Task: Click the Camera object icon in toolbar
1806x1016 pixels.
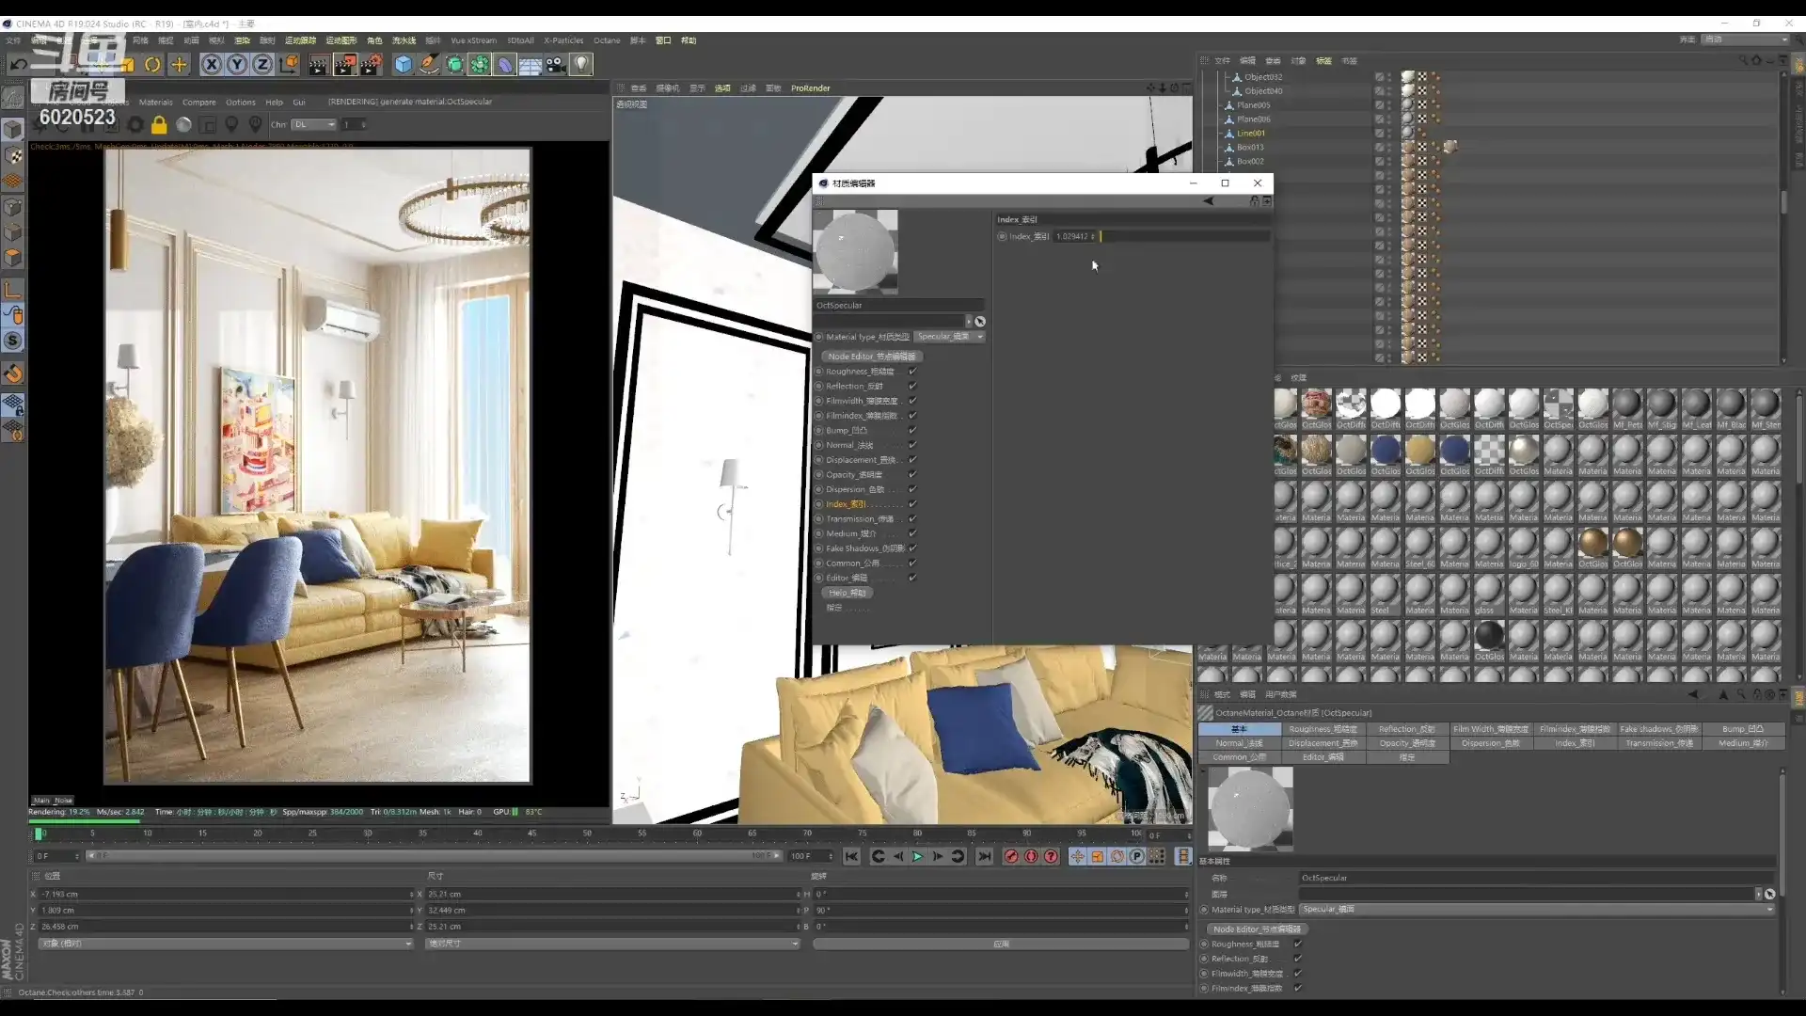Action: tap(556, 64)
